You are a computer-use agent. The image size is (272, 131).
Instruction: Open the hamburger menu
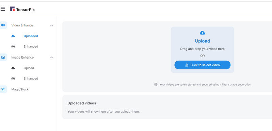(3, 8)
